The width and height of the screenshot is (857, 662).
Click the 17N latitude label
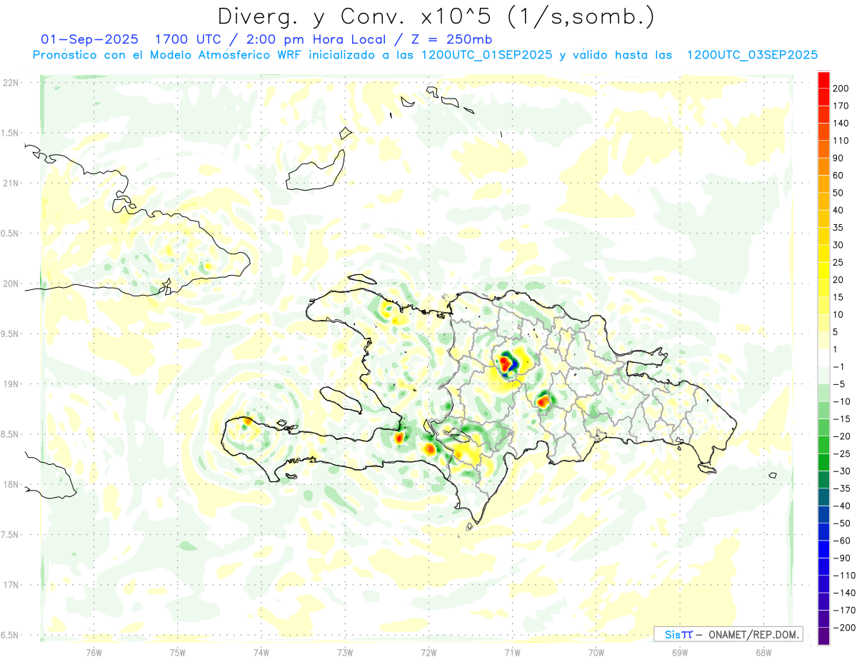point(11,585)
